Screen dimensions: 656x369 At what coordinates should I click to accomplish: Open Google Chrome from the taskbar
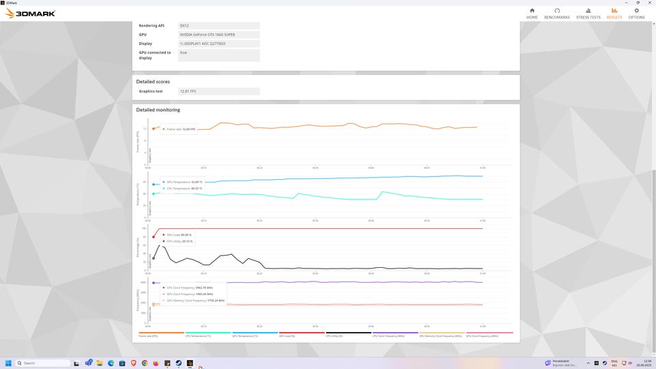click(145, 363)
